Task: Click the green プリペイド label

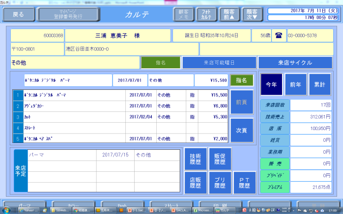Action: tap(275, 176)
